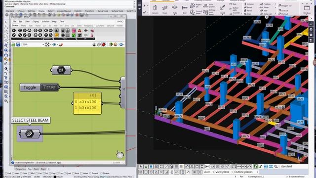Click the Polybeam tool in Tekla
This screenshot has width=316, height=178.
196,5
